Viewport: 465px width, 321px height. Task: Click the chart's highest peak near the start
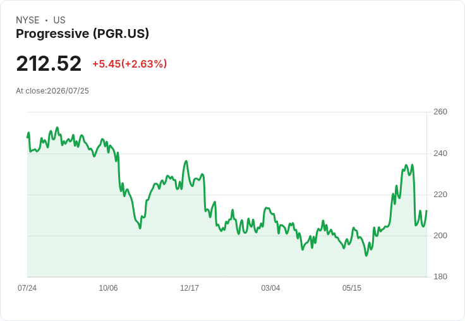57,128
